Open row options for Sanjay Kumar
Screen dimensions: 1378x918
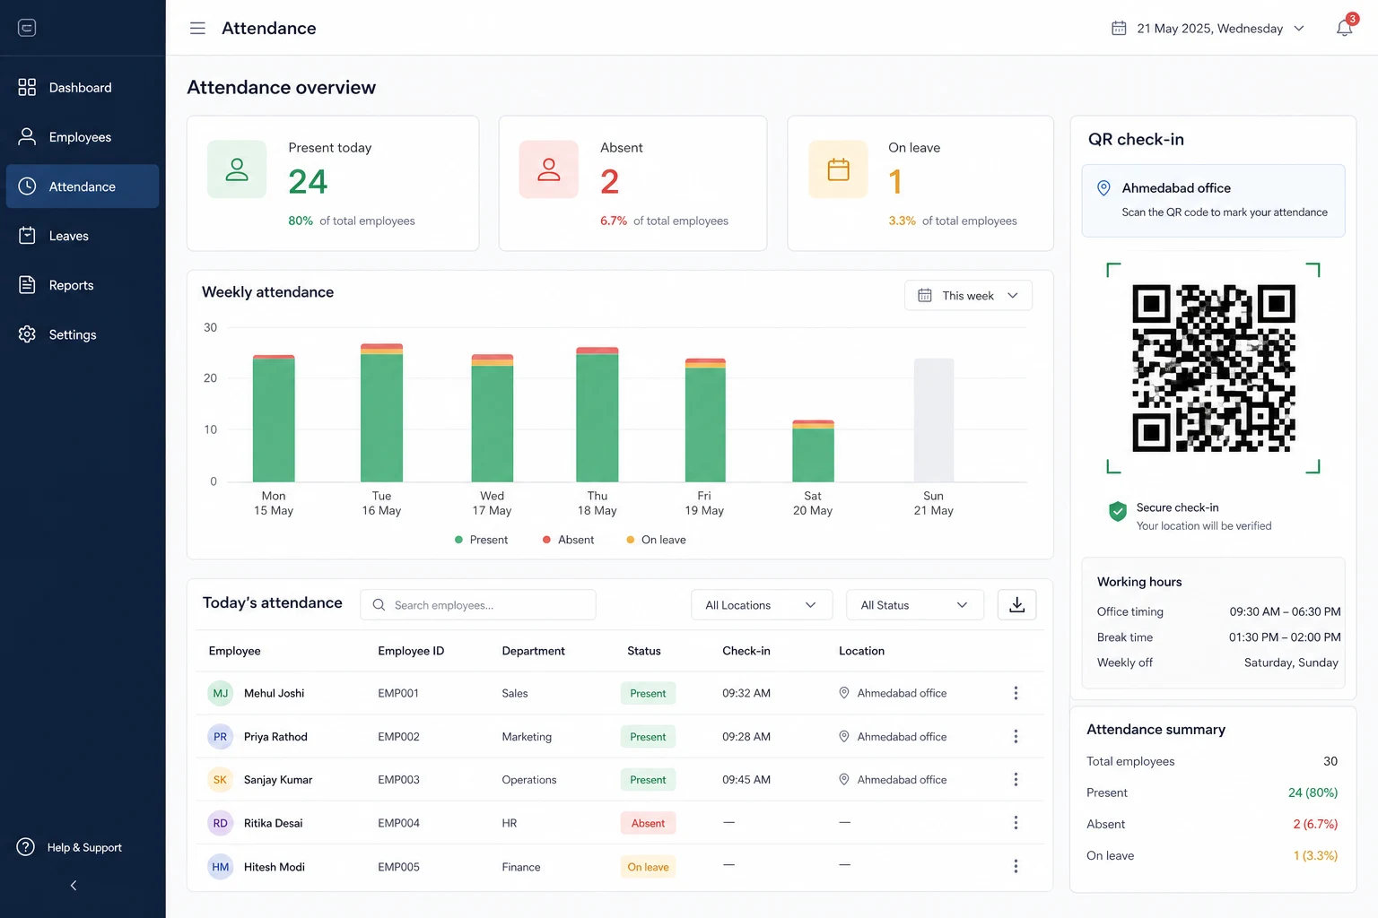[x=1016, y=780]
